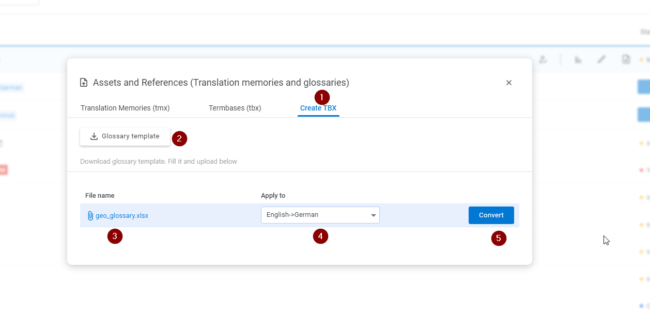The image size is (650, 317).
Task: Click the paperclip icon beside geo_glossary.xlsx
Action: pos(90,216)
